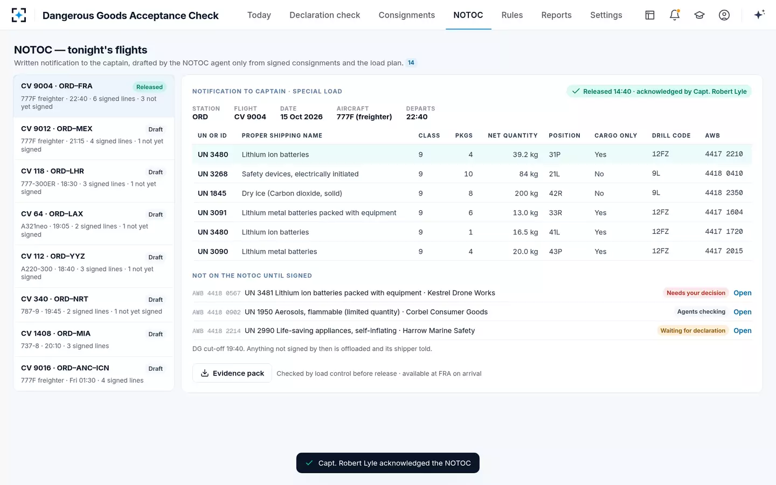Open the notifications bell
The image size is (776, 485).
(x=675, y=15)
